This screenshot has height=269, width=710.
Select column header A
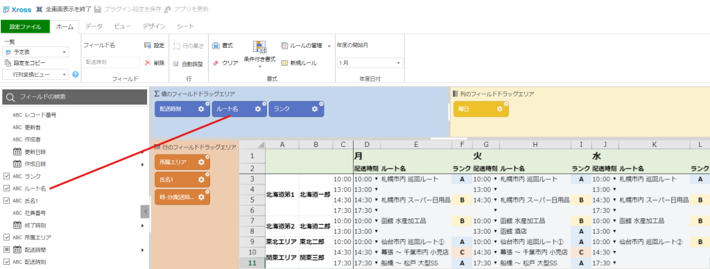click(x=283, y=144)
